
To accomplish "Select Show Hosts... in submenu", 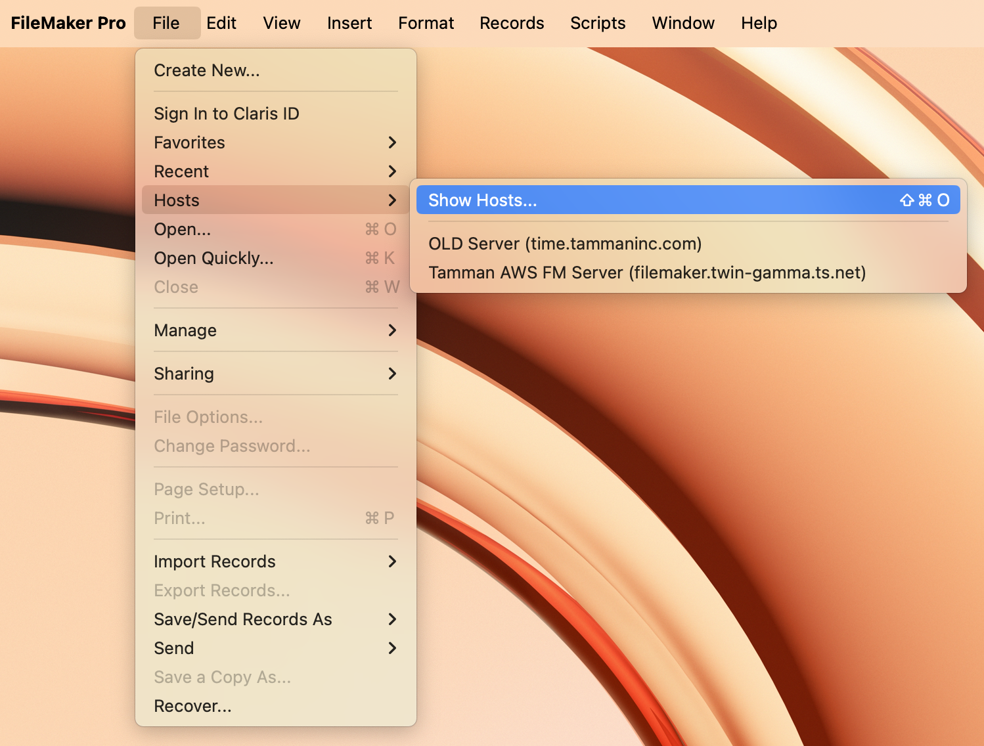I will (x=688, y=200).
